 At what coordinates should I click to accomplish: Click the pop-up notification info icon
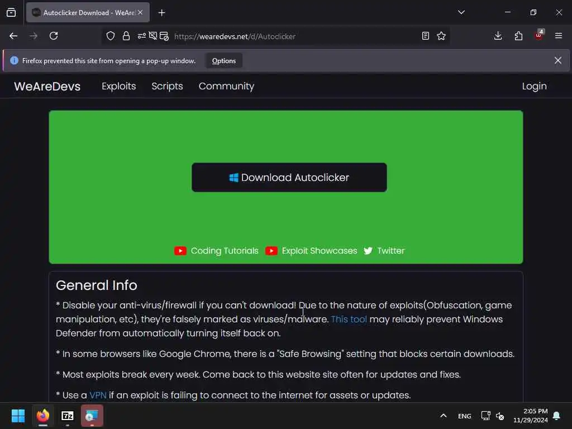(14, 60)
